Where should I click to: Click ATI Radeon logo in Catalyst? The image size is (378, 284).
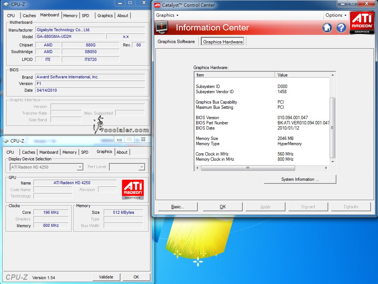click(x=362, y=23)
